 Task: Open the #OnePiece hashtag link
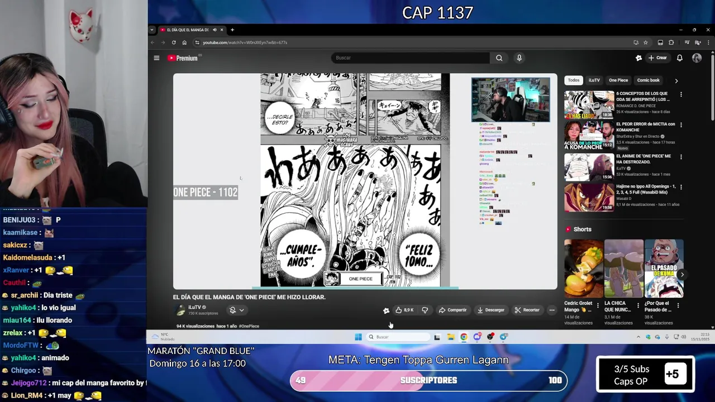click(249, 326)
